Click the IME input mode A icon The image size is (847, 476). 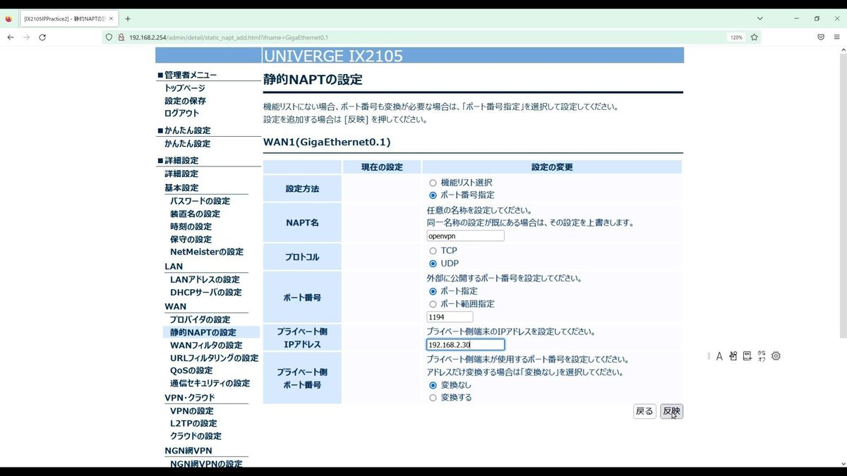click(x=720, y=356)
